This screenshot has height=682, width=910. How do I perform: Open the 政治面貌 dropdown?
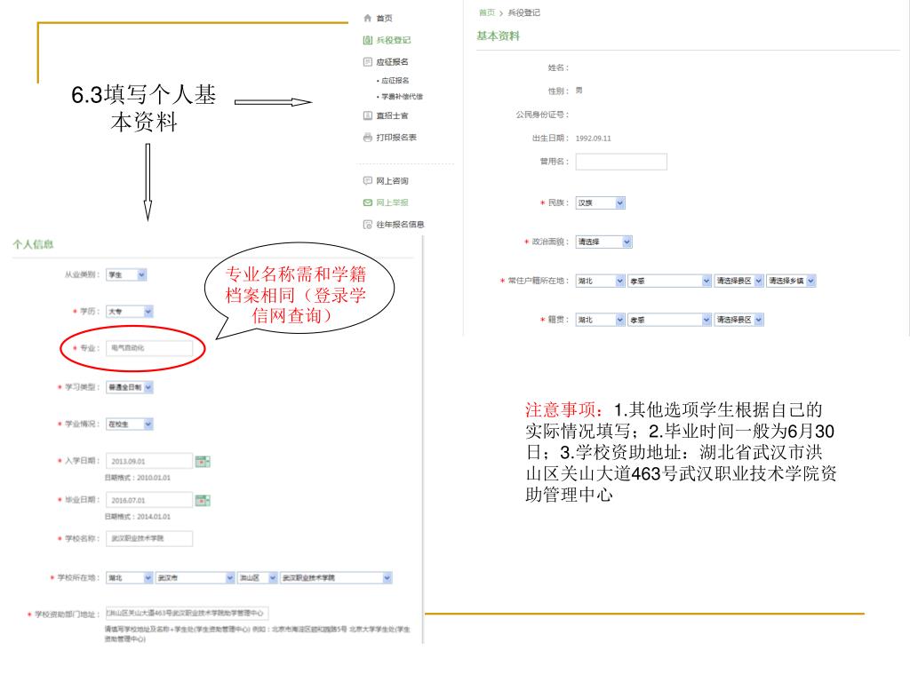click(x=603, y=242)
